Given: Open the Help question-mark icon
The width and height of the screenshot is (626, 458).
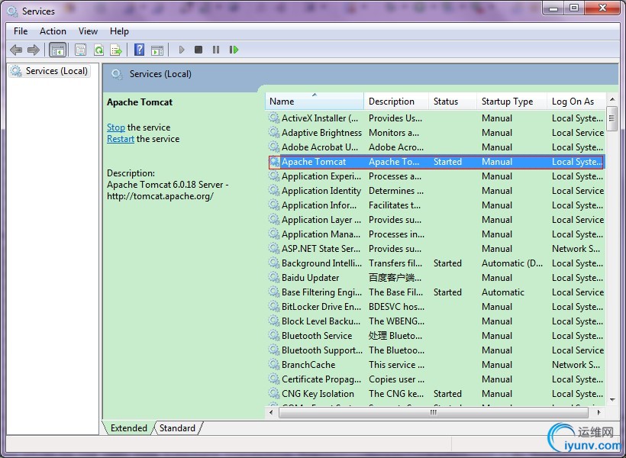Looking at the screenshot, I should pos(139,50).
